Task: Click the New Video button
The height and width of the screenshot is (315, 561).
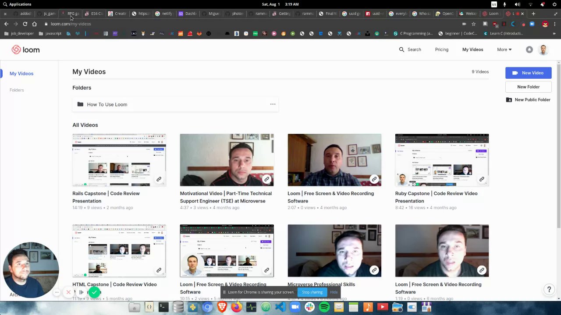Action: 528,73
